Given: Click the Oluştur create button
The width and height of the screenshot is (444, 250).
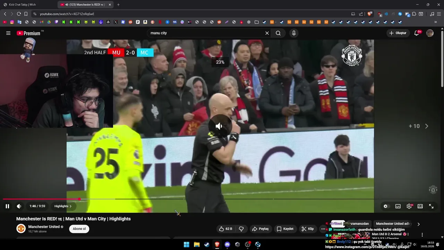Looking at the screenshot, I should pyautogui.click(x=398, y=33).
